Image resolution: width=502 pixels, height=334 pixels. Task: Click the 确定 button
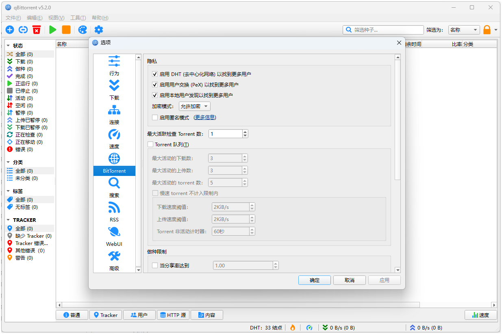(x=315, y=280)
